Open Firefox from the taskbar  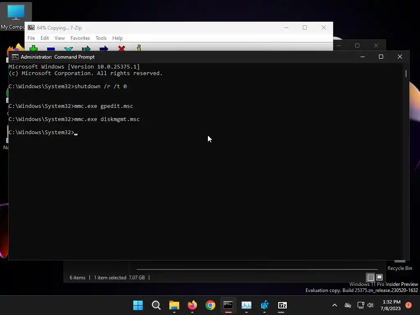pos(192,305)
